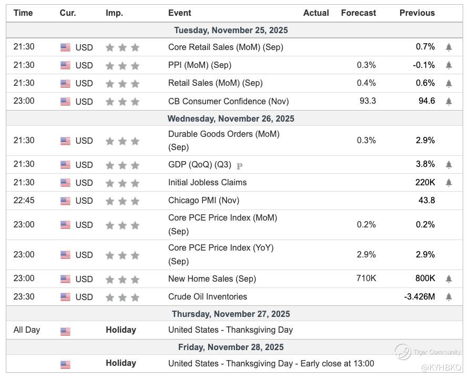Click the Time column header
This screenshot has width=470, height=378.
(23, 13)
